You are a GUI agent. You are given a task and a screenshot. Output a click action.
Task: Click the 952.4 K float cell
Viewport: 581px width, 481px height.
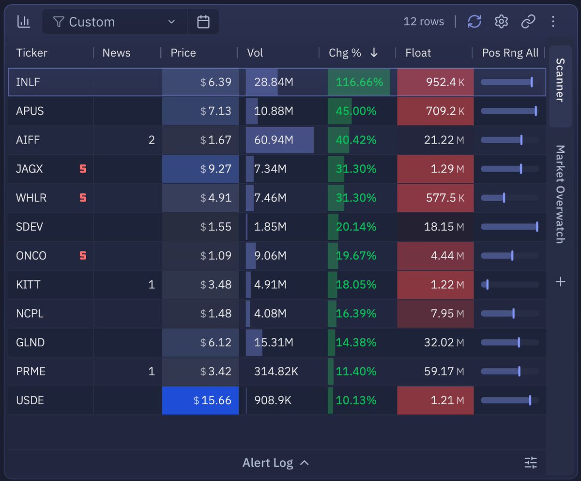[435, 82]
